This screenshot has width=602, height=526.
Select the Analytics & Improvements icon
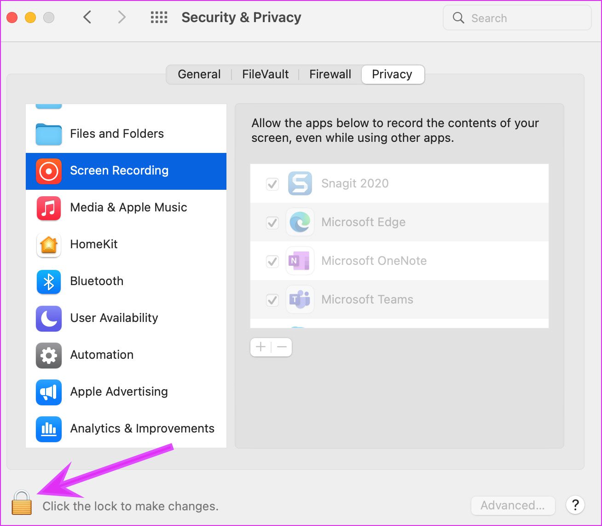[48, 429]
